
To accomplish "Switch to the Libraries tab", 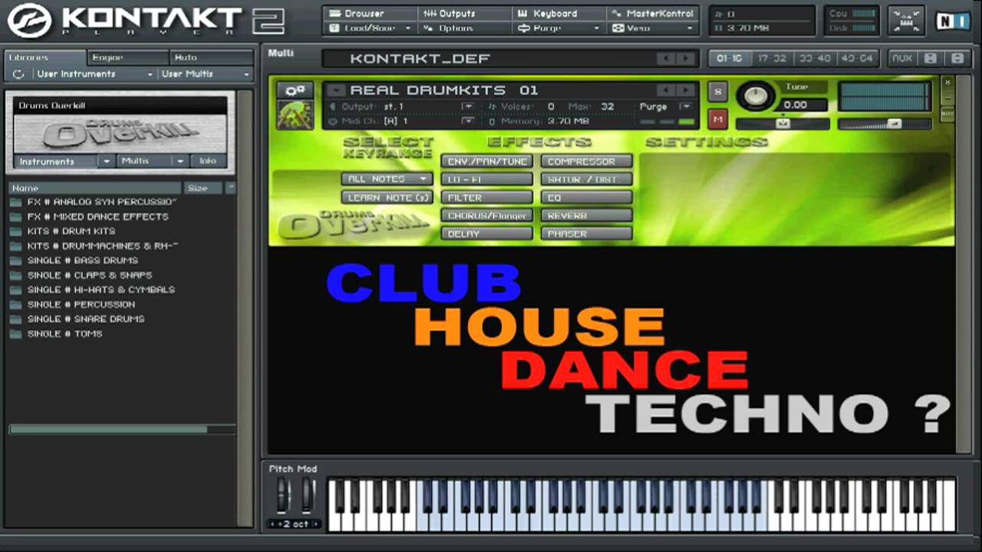I will [44, 58].
